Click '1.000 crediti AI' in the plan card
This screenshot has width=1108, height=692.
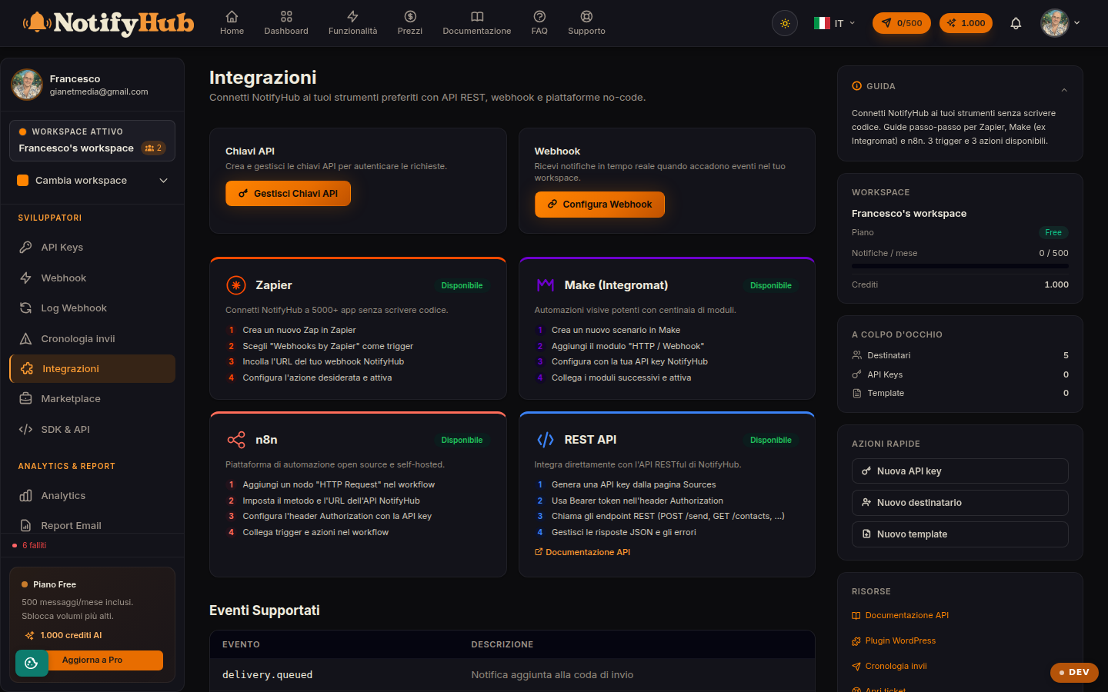coord(63,635)
